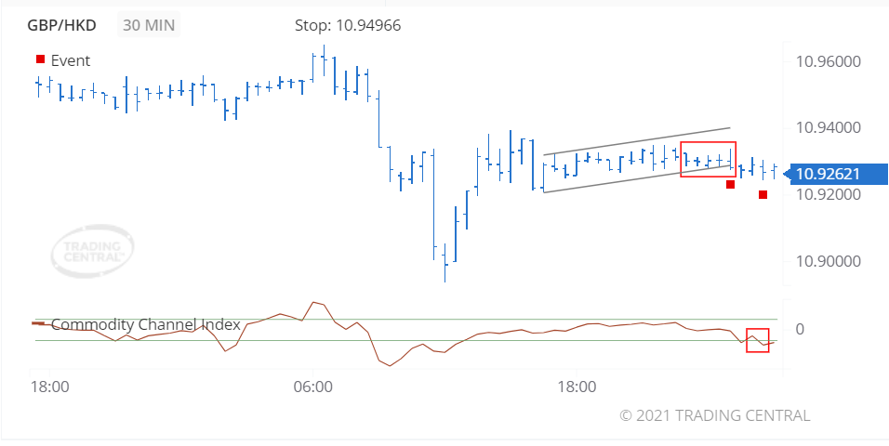Click the Trading Central watermark logo
This screenshot has height=446, width=889.
click(x=91, y=251)
